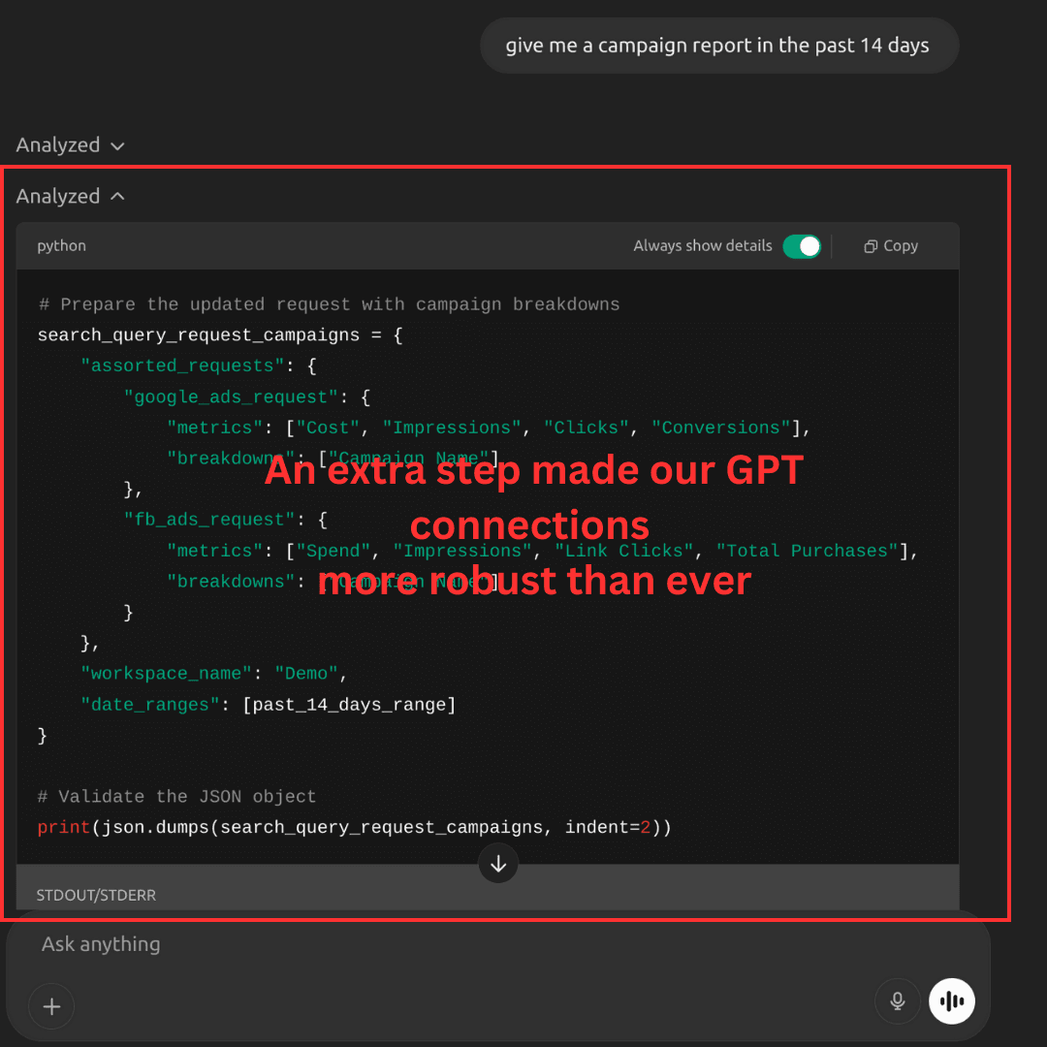This screenshot has height=1047, width=1047.
Task: Click the user message bubble about campaign report
Action: point(718,45)
